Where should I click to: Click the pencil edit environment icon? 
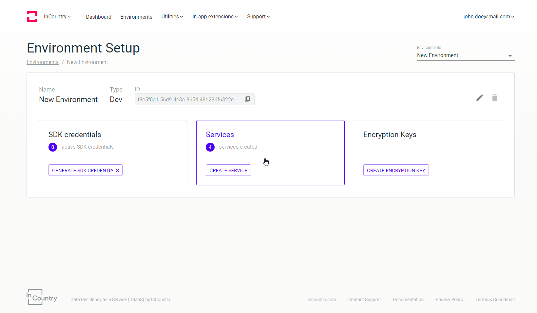tap(480, 98)
